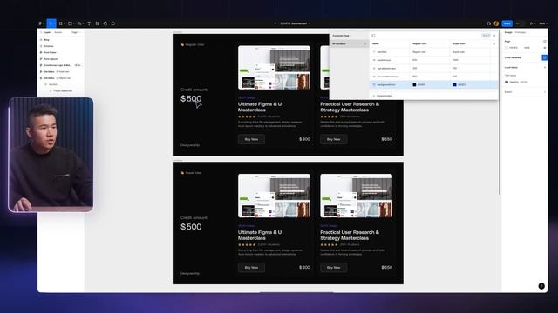558x313 pixels.
Task: Open the Resources components tool
Action: [x=97, y=23]
